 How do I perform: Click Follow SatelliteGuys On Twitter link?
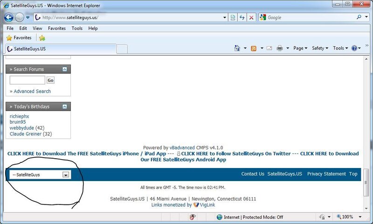pos(236,154)
